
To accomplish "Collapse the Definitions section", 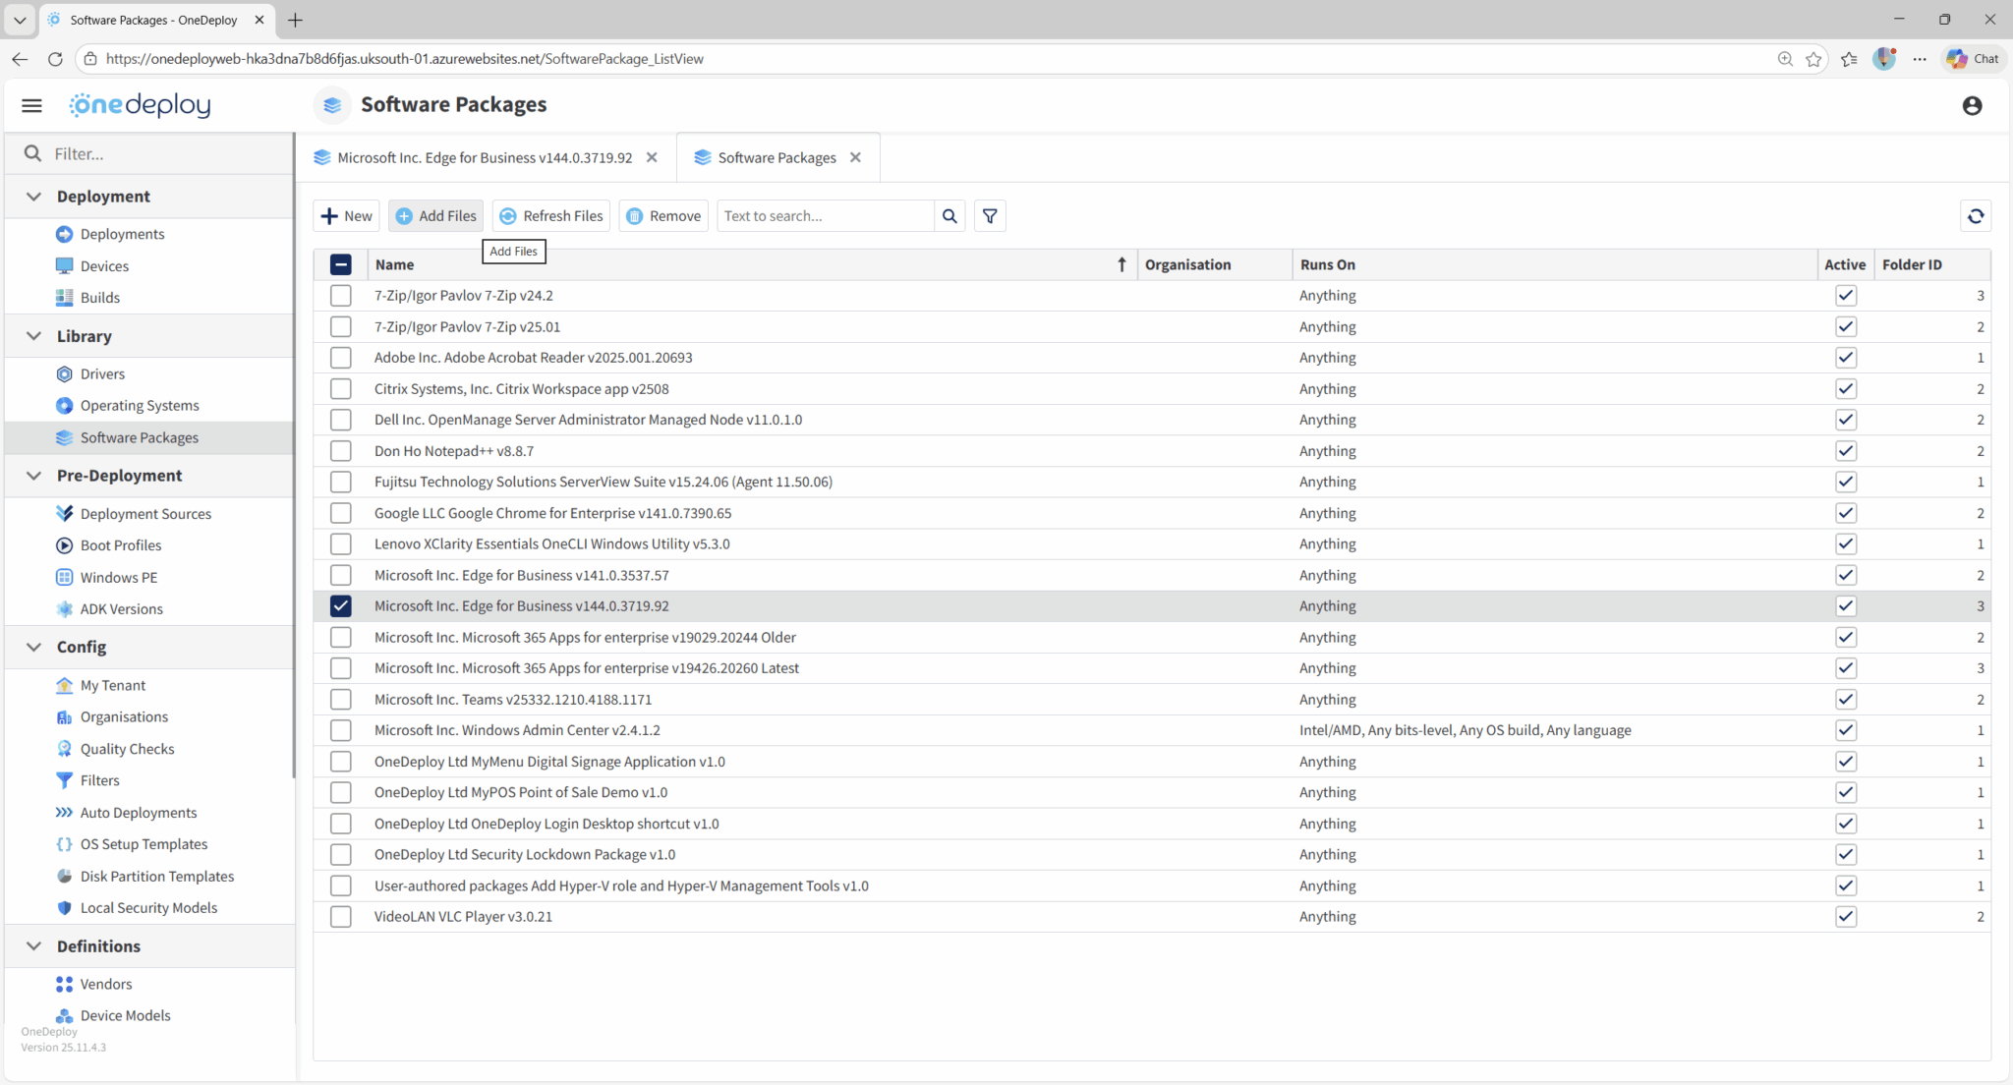I will pos(33,946).
